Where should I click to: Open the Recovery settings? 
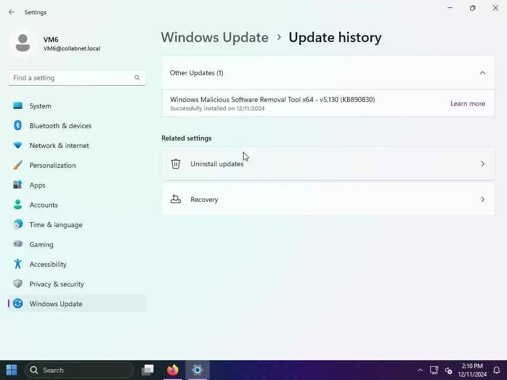pos(328,199)
